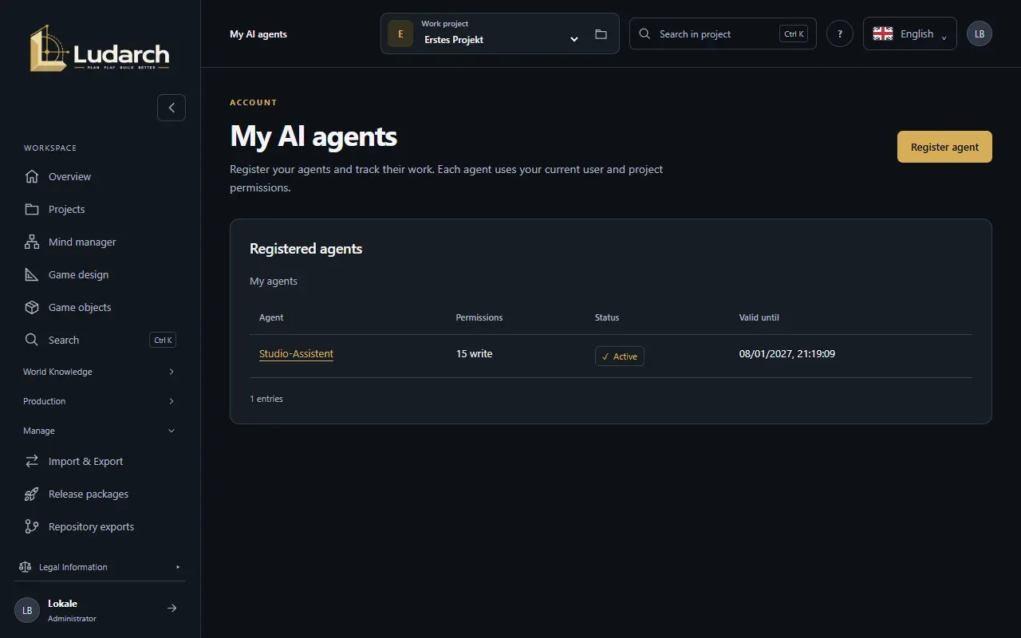Click the Permissions column header

tap(479, 317)
